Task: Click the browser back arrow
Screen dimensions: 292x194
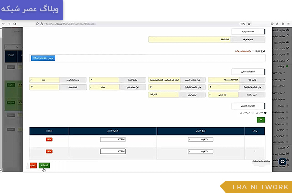Action: 4,23
